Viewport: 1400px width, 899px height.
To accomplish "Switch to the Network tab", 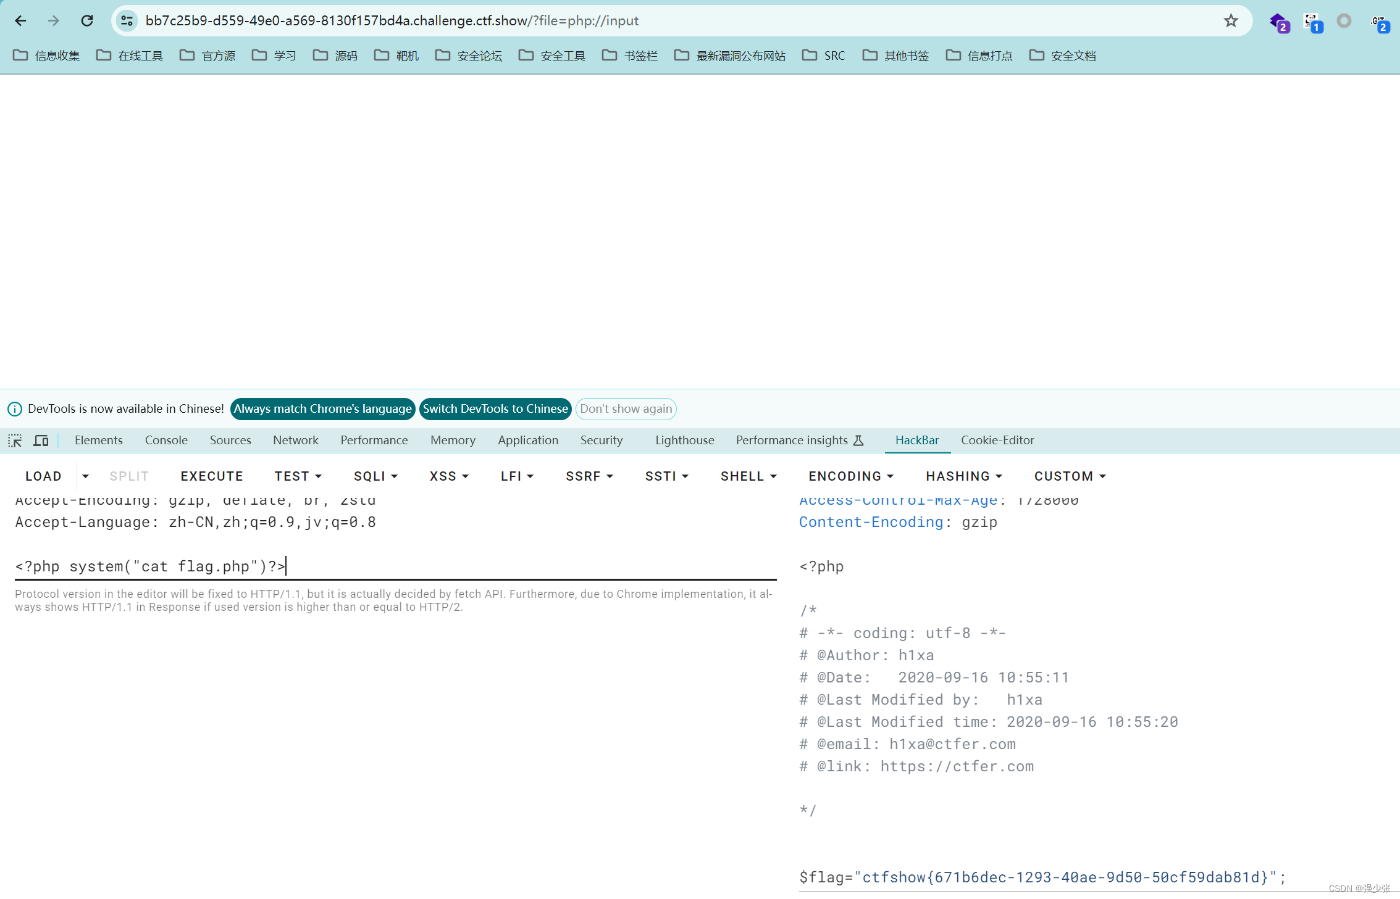I will coord(295,440).
